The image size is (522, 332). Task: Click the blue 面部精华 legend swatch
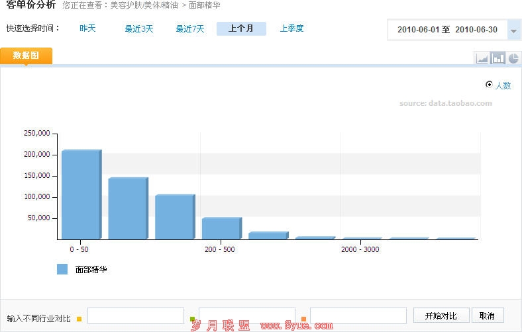62,269
